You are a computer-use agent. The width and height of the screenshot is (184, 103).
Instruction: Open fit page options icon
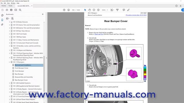pyautogui.click(x=112, y=10)
